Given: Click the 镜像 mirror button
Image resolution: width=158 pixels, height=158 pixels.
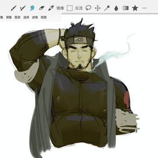Looking at the screenshot, I should (x=60, y=8).
